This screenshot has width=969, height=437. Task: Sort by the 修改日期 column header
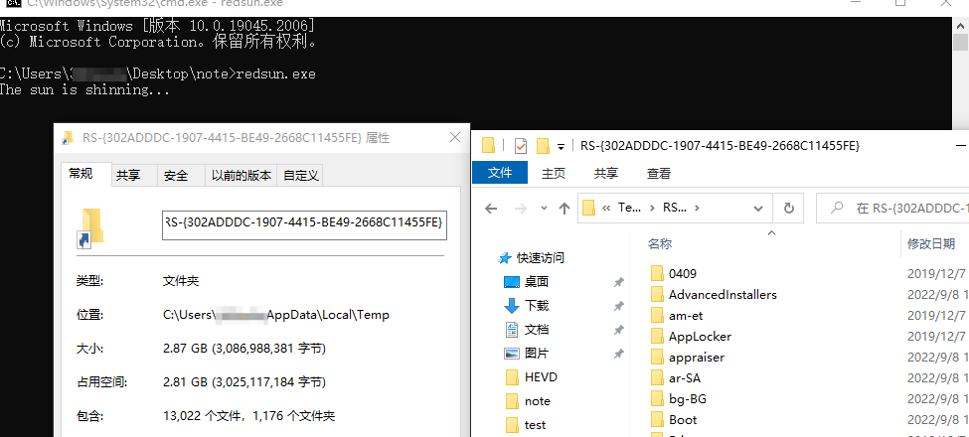click(930, 243)
